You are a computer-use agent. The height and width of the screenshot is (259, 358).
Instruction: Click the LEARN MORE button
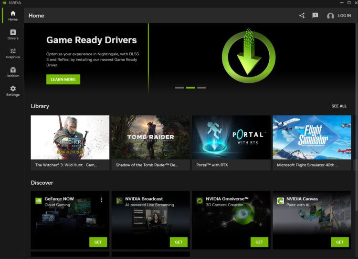click(63, 80)
